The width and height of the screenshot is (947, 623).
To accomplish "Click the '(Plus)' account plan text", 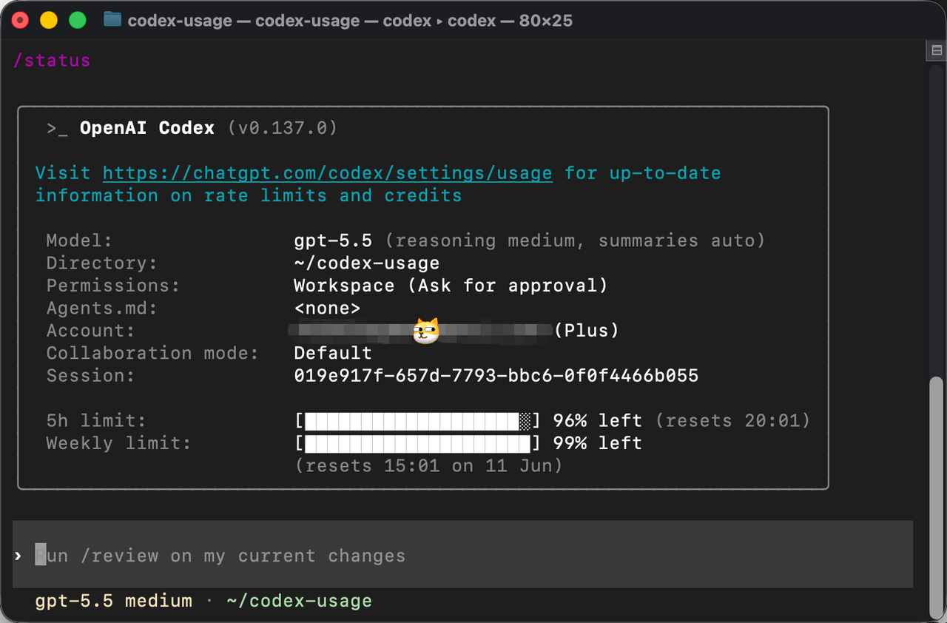I will click(586, 330).
